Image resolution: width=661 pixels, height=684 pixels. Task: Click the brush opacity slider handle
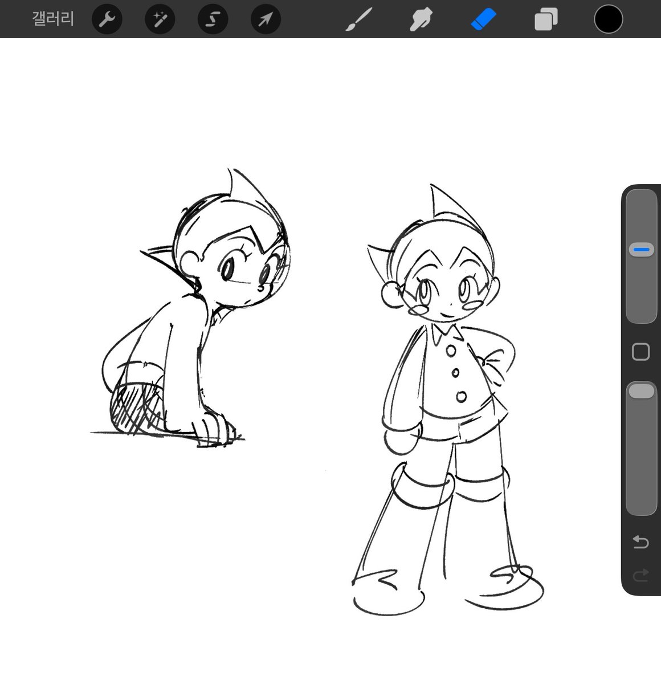click(641, 390)
